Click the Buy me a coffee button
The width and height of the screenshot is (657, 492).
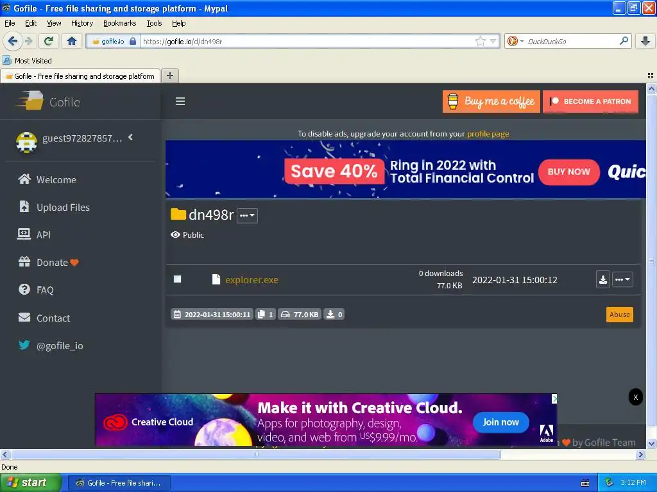click(x=491, y=101)
